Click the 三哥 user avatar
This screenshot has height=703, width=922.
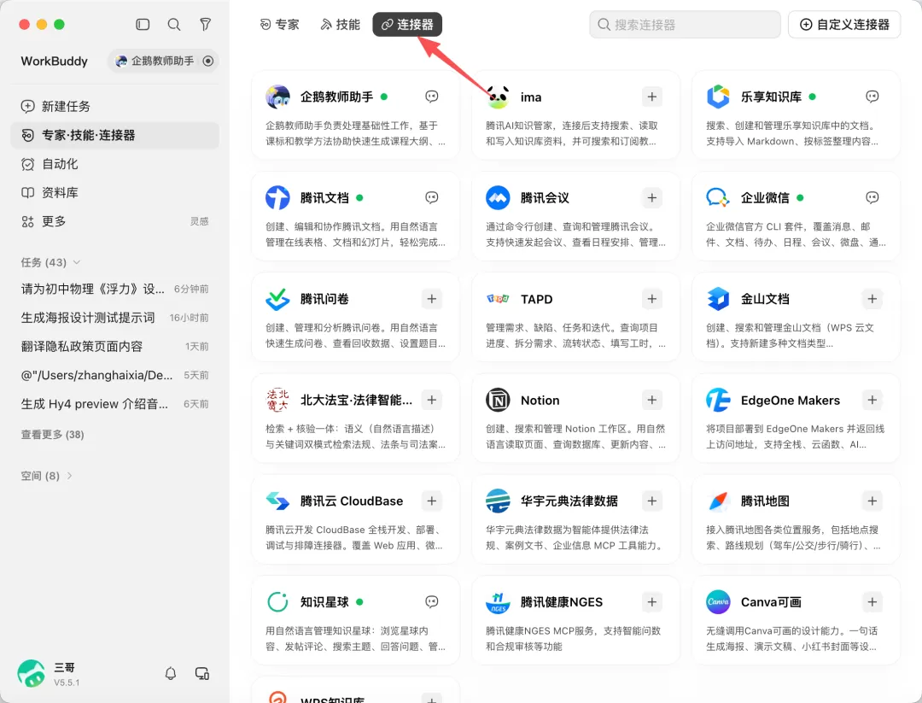click(32, 674)
